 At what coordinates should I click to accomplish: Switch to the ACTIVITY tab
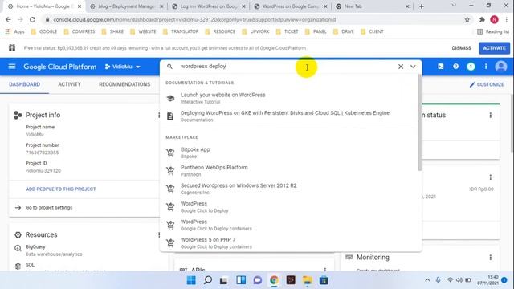click(x=70, y=84)
